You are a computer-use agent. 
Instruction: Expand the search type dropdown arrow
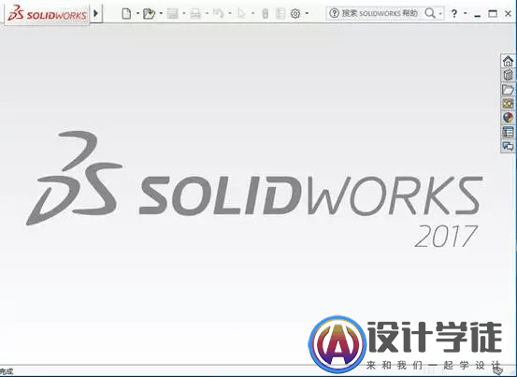(x=440, y=13)
